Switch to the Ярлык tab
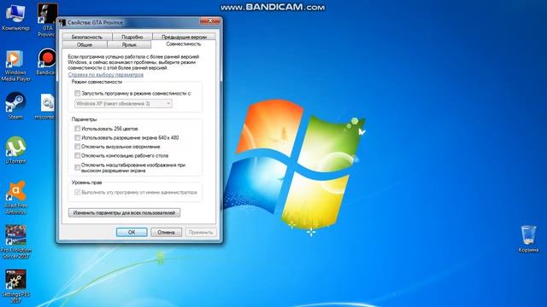The image size is (547, 307). [x=129, y=44]
